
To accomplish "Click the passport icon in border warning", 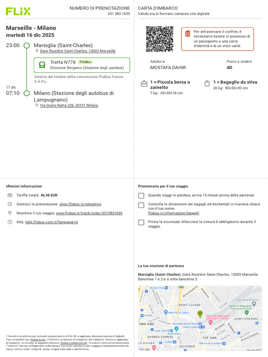I will click(187, 33).
